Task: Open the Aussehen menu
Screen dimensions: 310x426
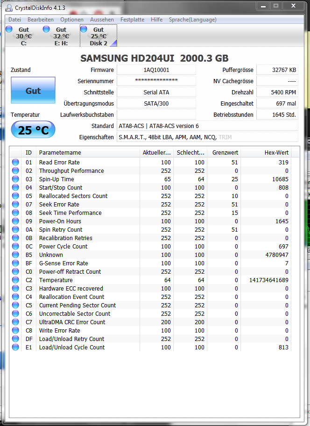Action: 102,20
